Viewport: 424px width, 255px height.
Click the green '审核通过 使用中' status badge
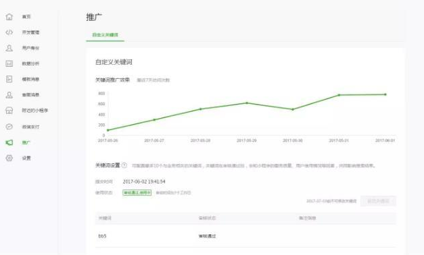137,193
